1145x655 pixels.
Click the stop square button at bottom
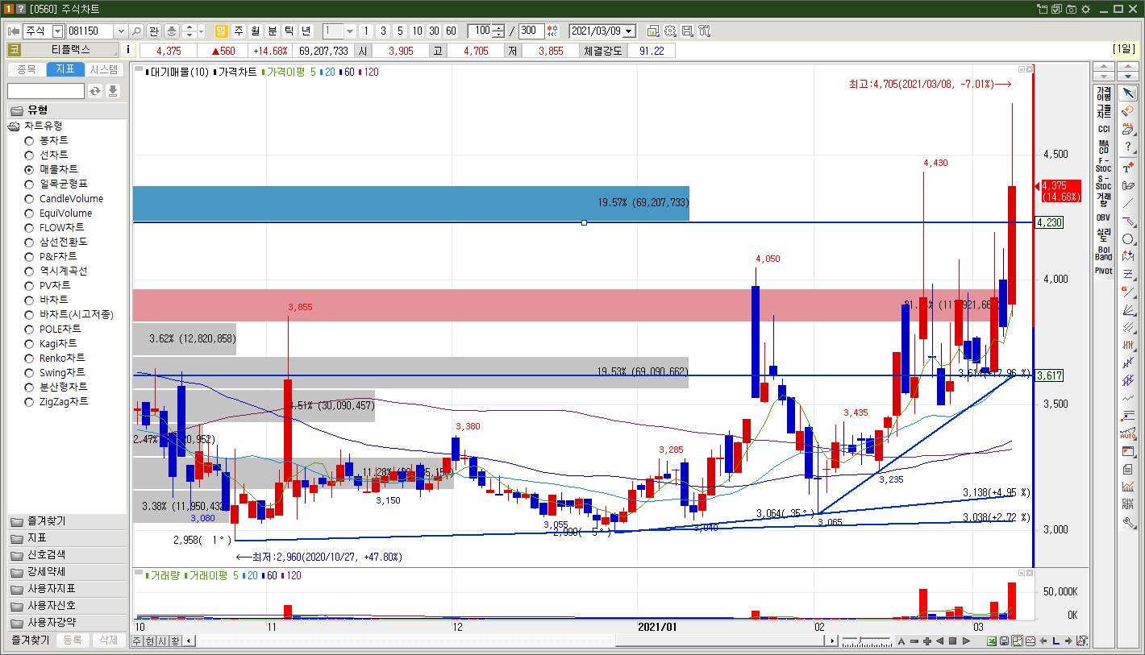point(953,641)
